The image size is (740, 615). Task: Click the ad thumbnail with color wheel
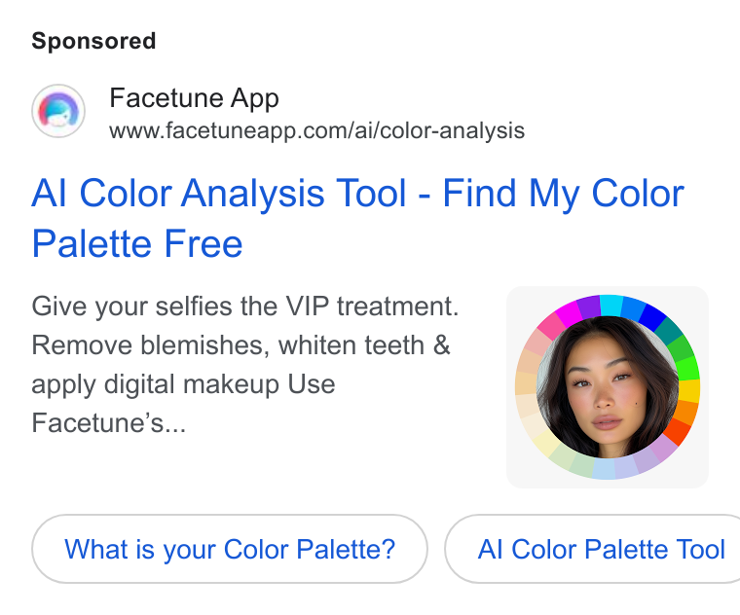tap(608, 387)
